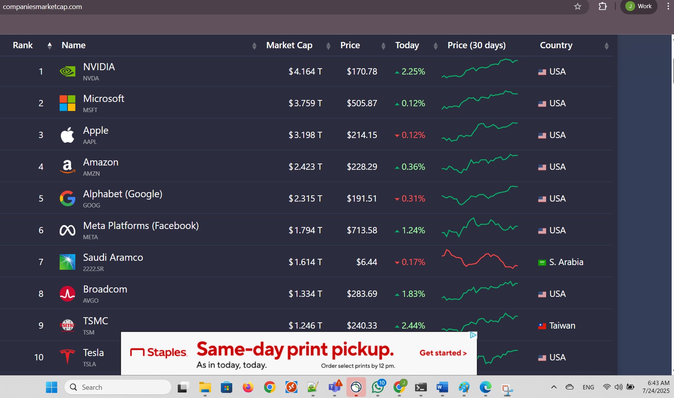Click the Staples logo in the ad

coord(158,353)
